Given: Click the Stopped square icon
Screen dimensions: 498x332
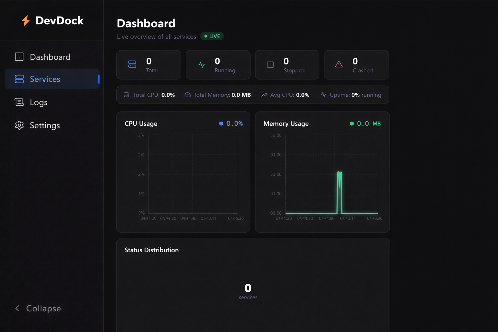Looking at the screenshot, I should 270,65.
